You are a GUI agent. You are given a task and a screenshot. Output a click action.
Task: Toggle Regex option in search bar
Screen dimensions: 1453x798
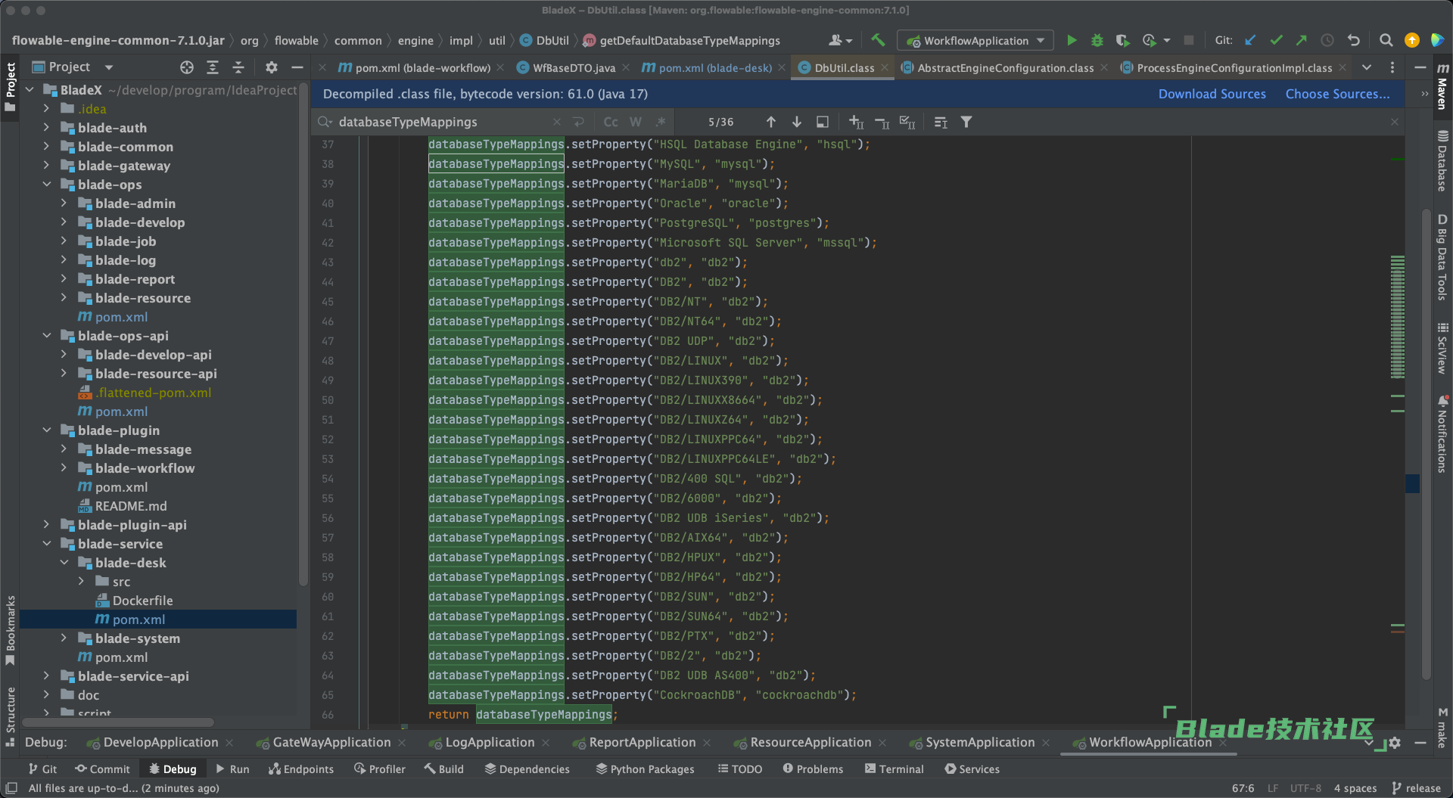pos(661,122)
